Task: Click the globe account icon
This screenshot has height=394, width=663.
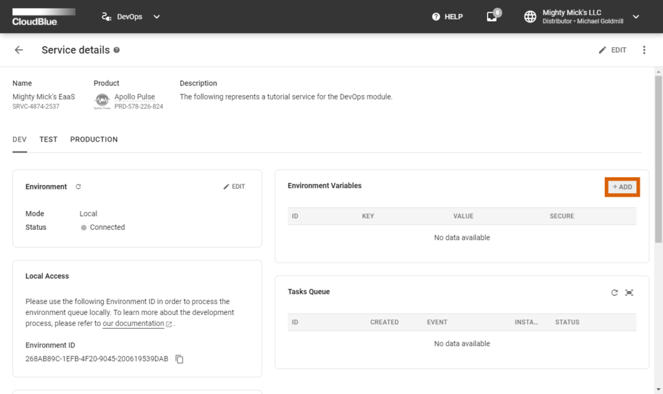Action: (530, 16)
